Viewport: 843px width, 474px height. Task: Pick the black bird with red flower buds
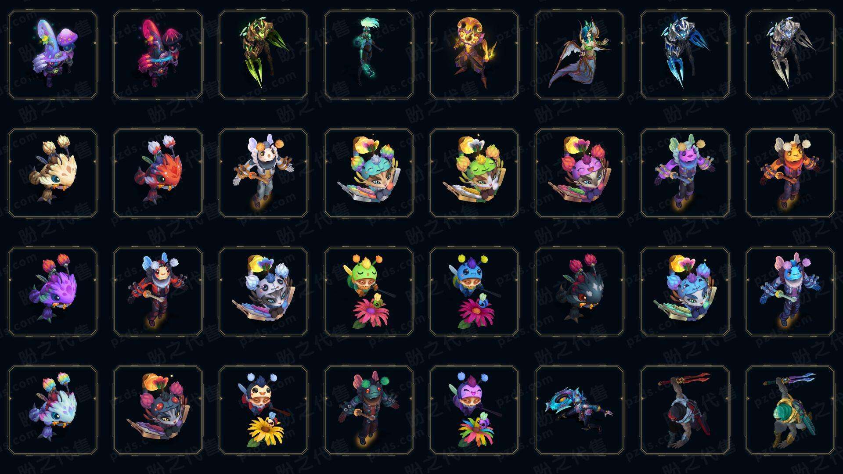pyautogui.click(x=580, y=291)
